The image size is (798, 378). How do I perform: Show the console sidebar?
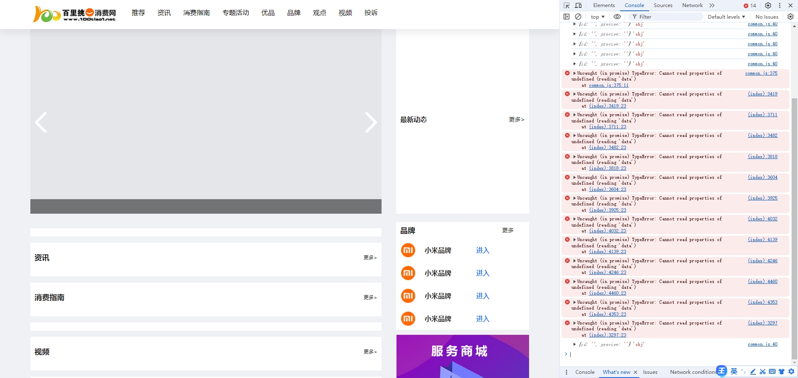point(566,17)
